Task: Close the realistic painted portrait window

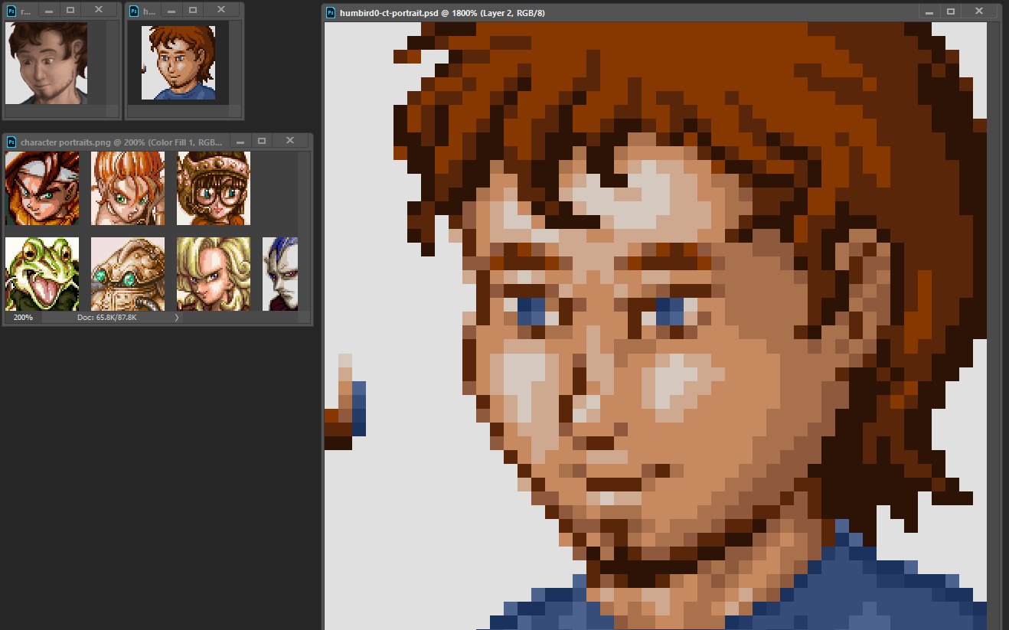Action: pos(99,11)
